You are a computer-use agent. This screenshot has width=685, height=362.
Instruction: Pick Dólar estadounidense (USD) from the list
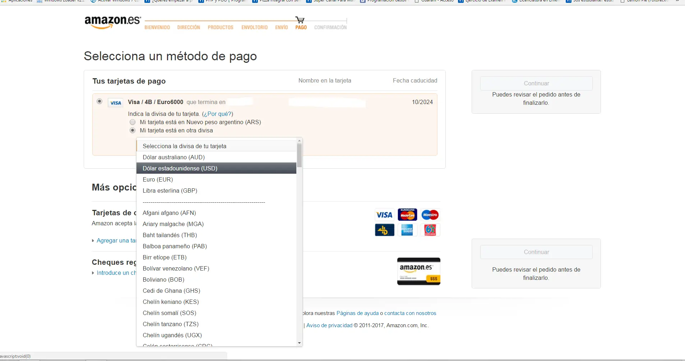tap(216, 168)
